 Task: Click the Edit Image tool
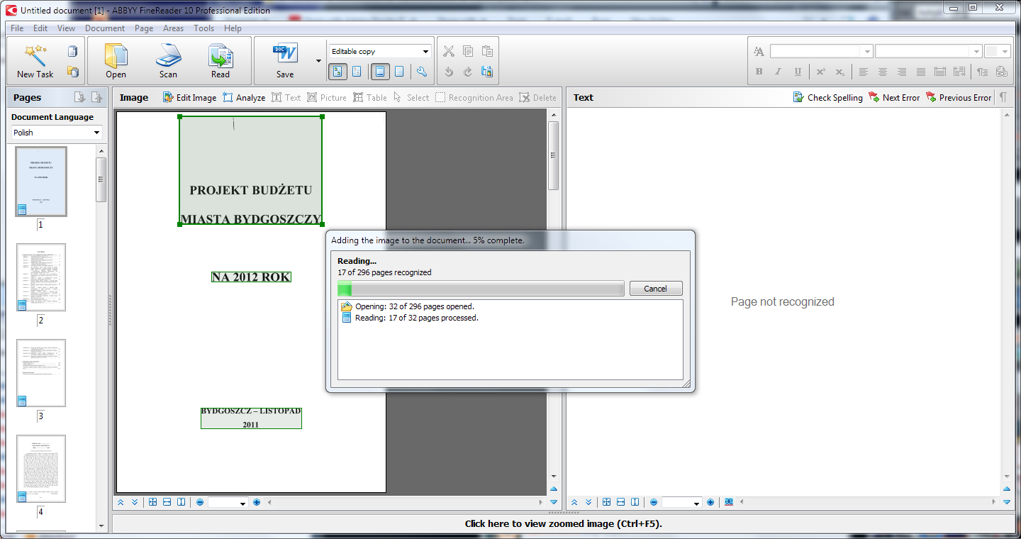point(189,98)
